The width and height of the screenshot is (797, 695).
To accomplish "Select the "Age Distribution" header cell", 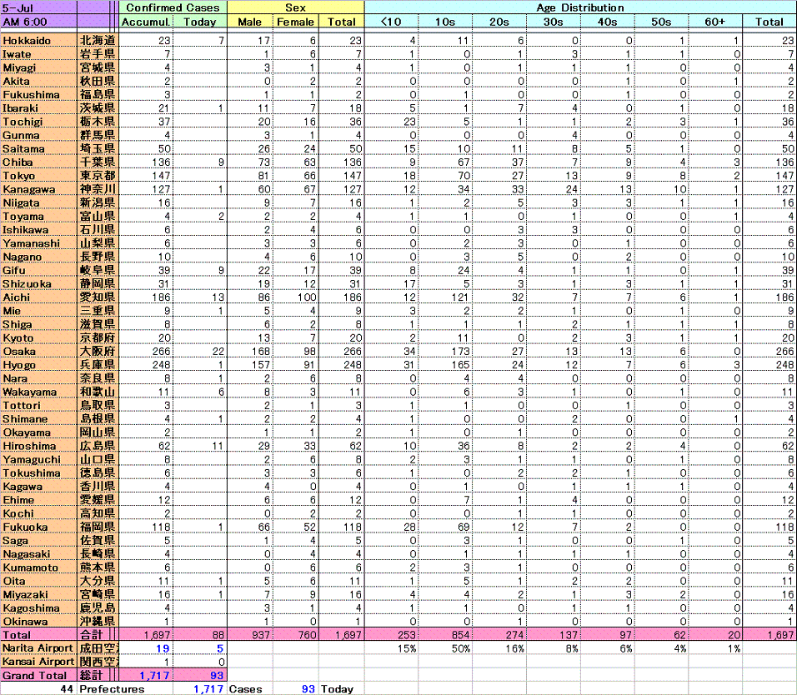I will click(580, 7).
